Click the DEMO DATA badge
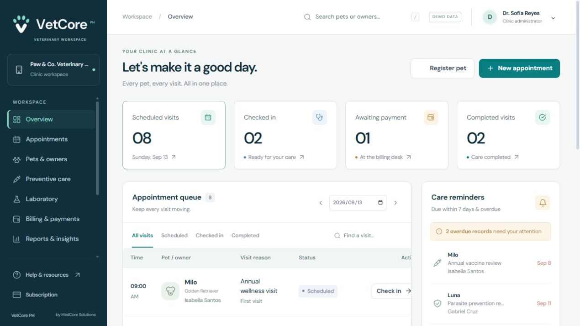The width and height of the screenshot is (580, 326). 445,17
